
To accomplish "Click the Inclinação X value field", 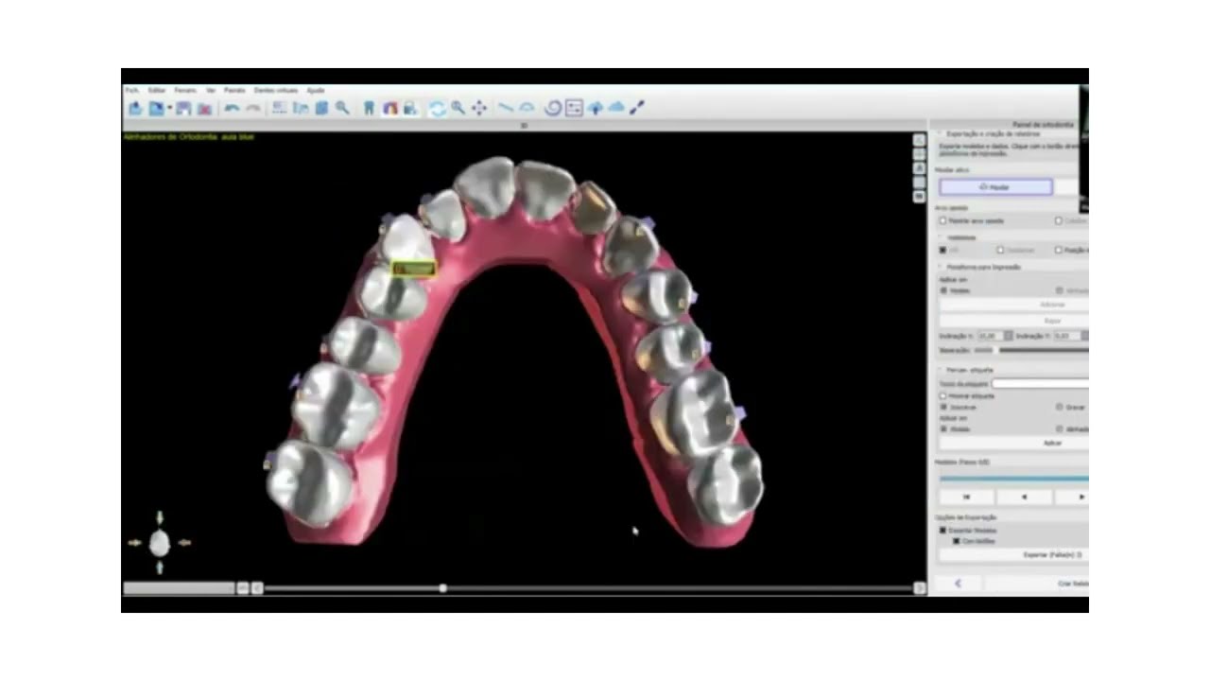I will pos(990,336).
